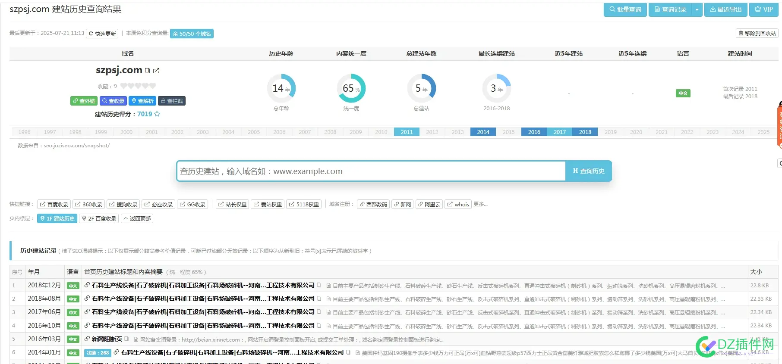The image size is (782, 364).
Task: Copy title icon in 2017年06月 row
Action: tap(319, 312)
